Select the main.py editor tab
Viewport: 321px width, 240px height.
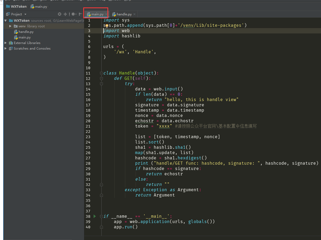point(97,14)
